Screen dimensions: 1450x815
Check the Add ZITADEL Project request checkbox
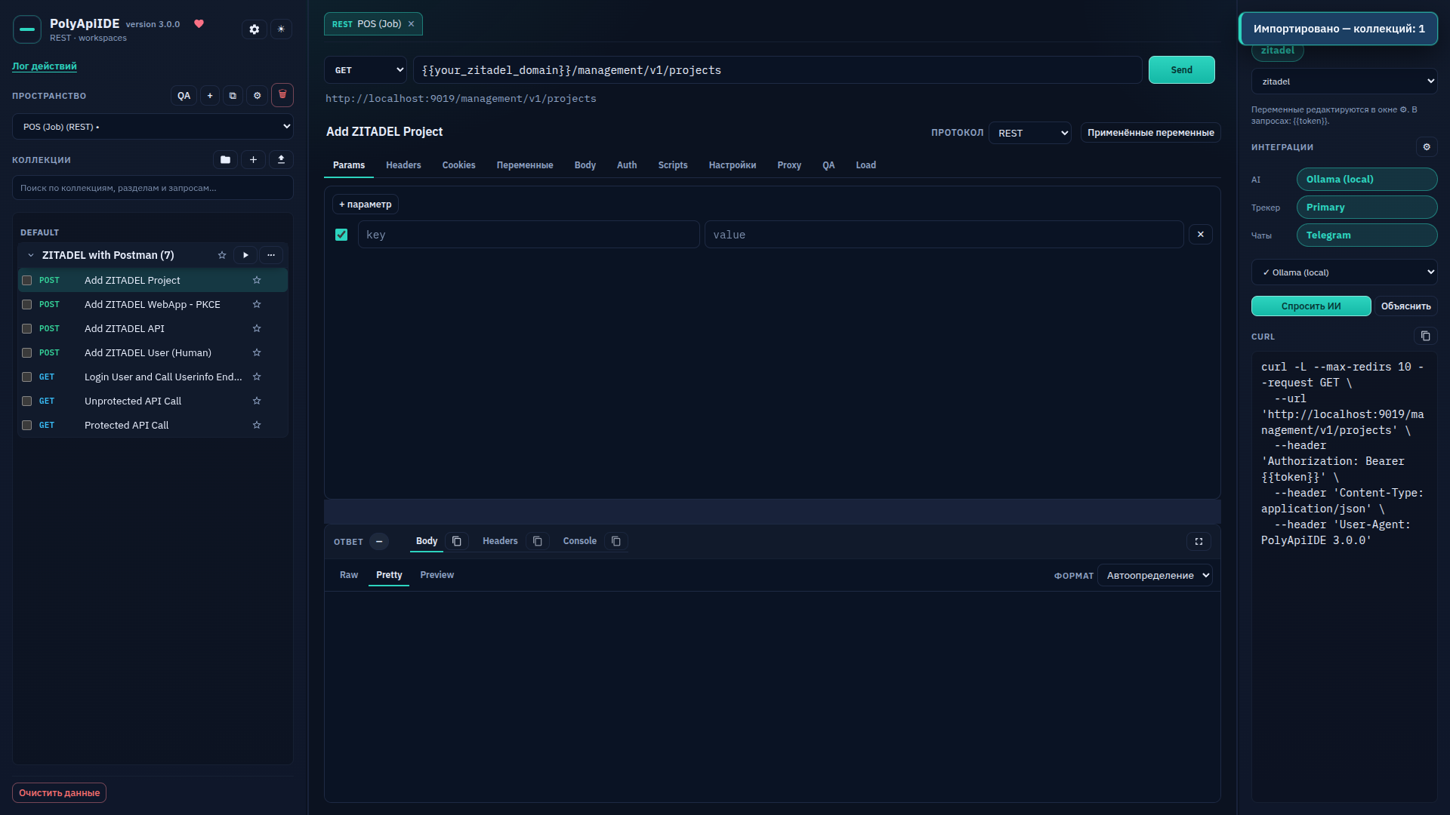(x=27, y=281)
